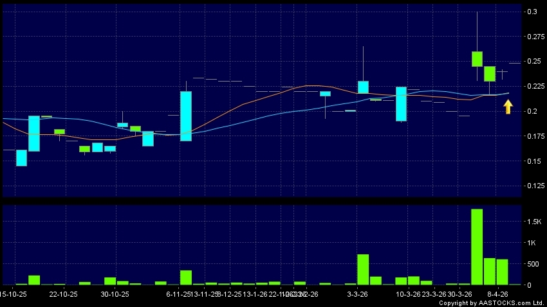Click the 22-10-25 date label
Screen dimensions: 547x307
(x=64, y=294)
